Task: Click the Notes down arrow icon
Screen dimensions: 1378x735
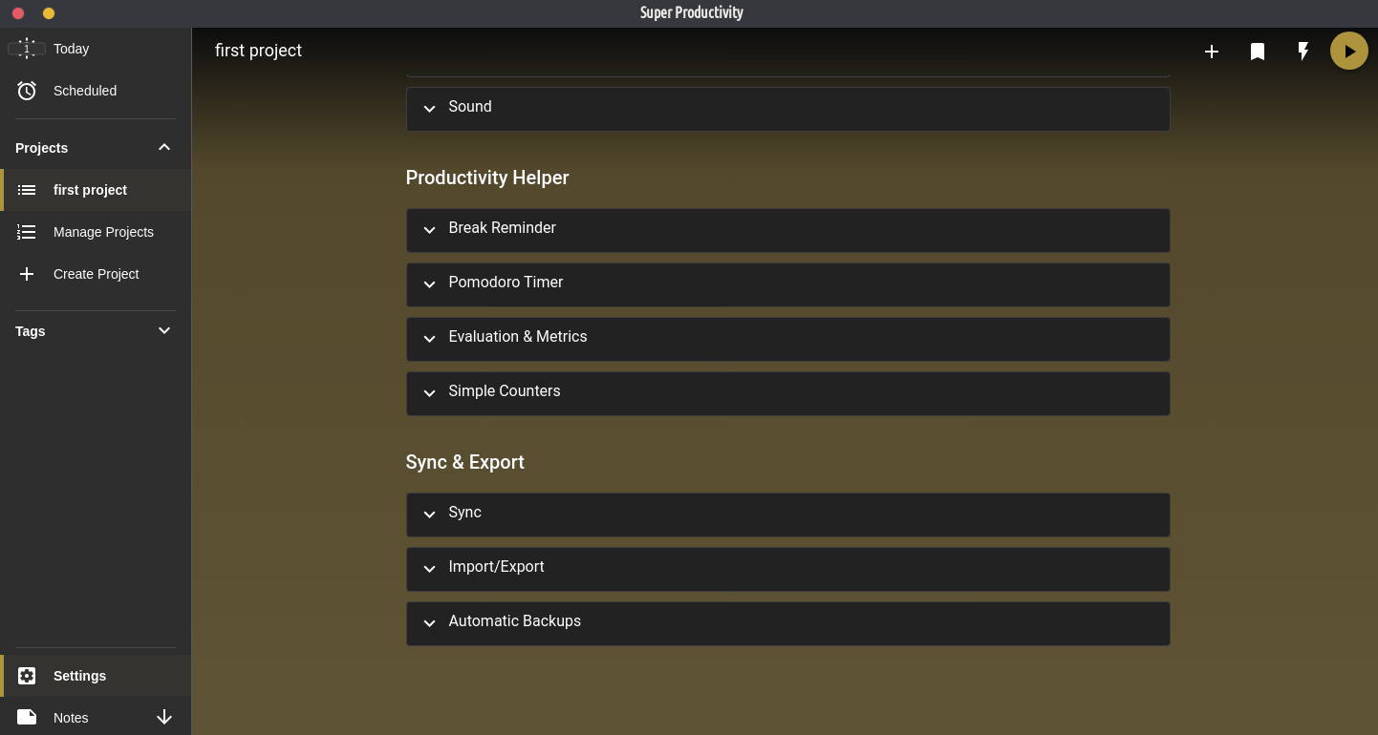Action: tap(164, 717)
